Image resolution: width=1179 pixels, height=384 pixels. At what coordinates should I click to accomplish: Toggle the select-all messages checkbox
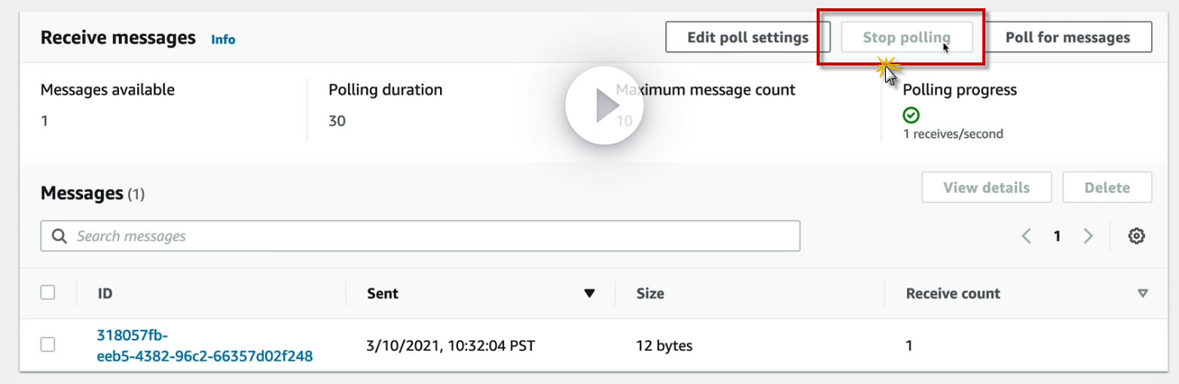pyautogui.click(x=47, y=293)
